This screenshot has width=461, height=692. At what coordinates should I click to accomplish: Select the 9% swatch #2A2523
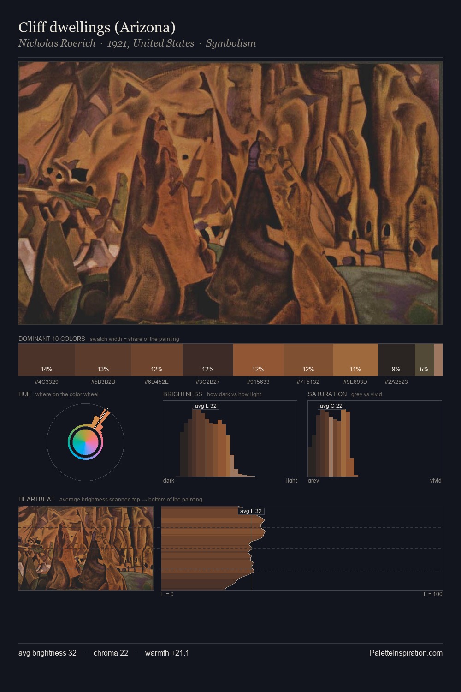396,360
